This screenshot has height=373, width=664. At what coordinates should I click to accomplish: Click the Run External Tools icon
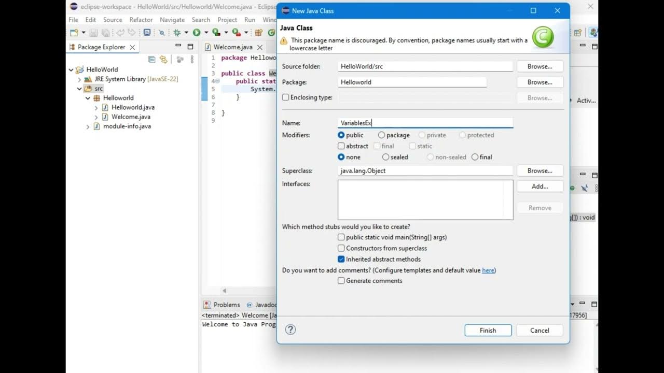[237, 32]
